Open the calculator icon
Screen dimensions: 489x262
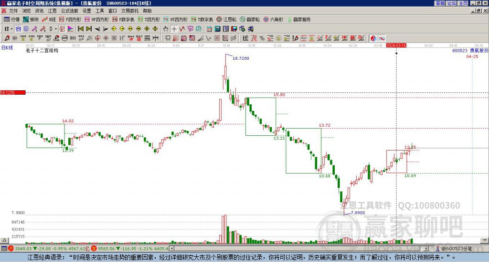[217, 29]
